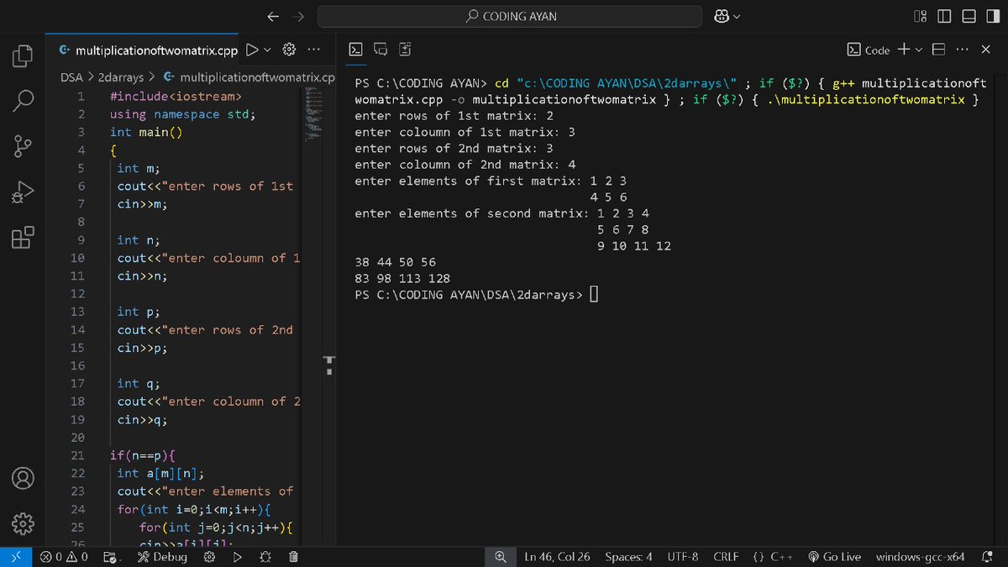Click Ln 46, Col 26 indicator

click(557, 557)
